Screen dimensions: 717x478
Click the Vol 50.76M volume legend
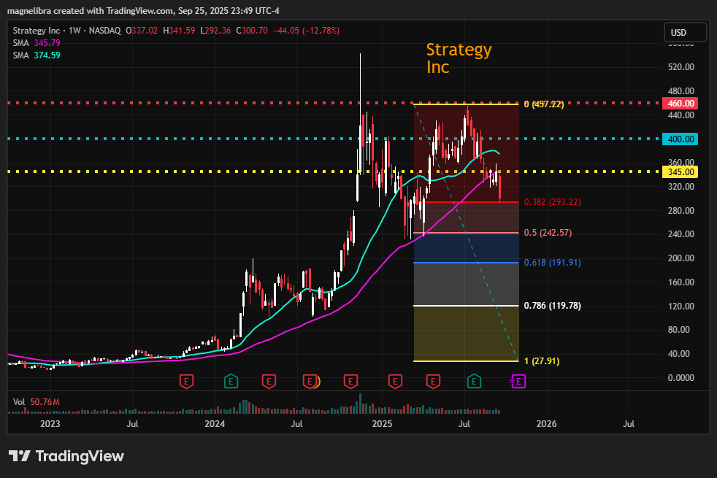[x=36, y=402]
